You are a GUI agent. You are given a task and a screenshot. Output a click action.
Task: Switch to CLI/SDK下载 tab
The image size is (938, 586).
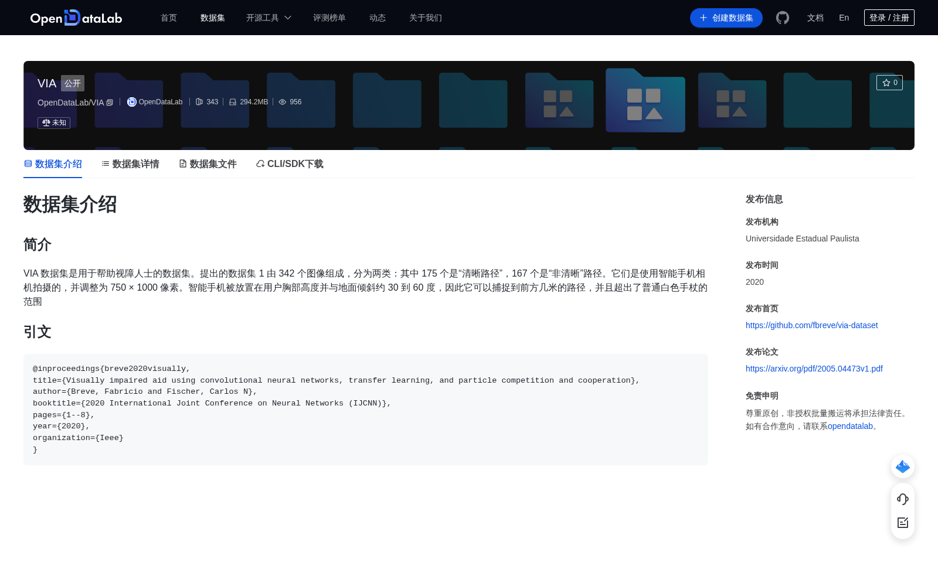tap(290, 164)
